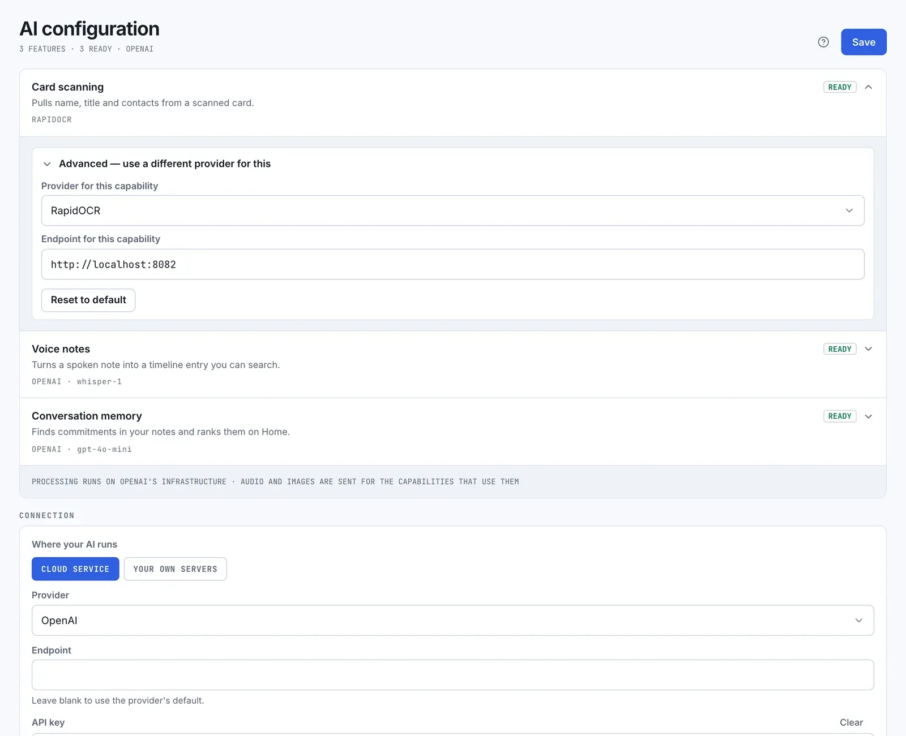Click the 'Turns a spoken note' description
The width and height of the screenshot is (906, 736).
pos(156,365)
